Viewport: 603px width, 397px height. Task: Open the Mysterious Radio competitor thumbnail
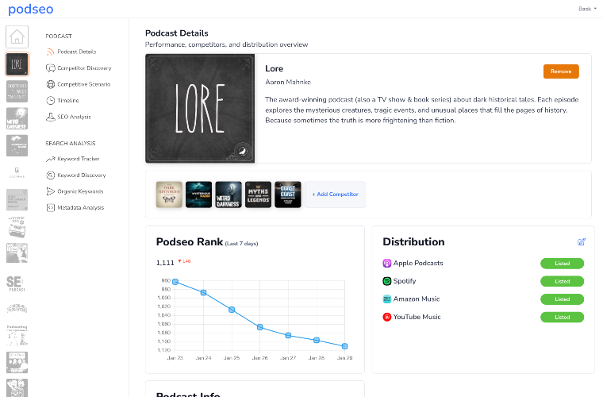pos(199,195)
